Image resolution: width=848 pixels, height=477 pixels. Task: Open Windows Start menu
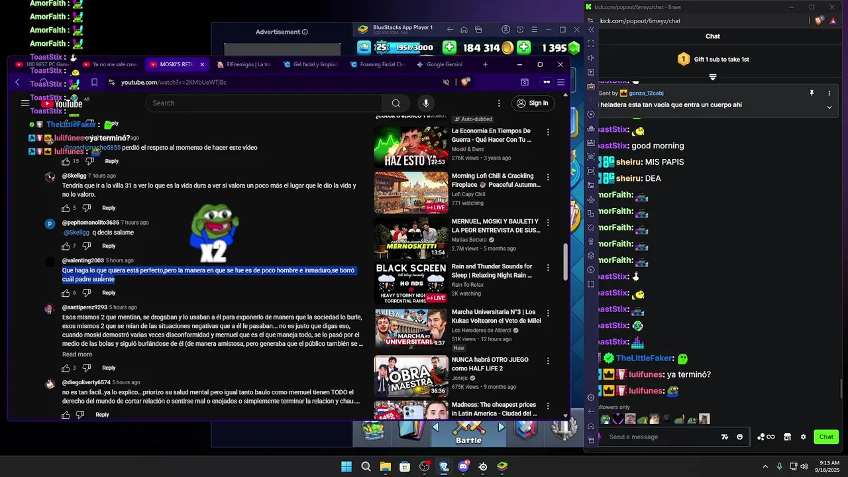tap(346, 466)
